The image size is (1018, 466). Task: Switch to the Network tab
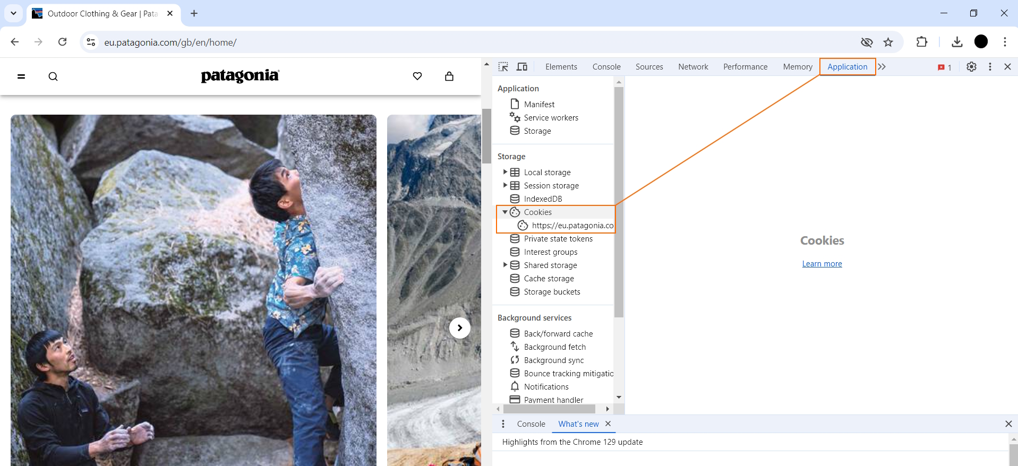[693, 67]
